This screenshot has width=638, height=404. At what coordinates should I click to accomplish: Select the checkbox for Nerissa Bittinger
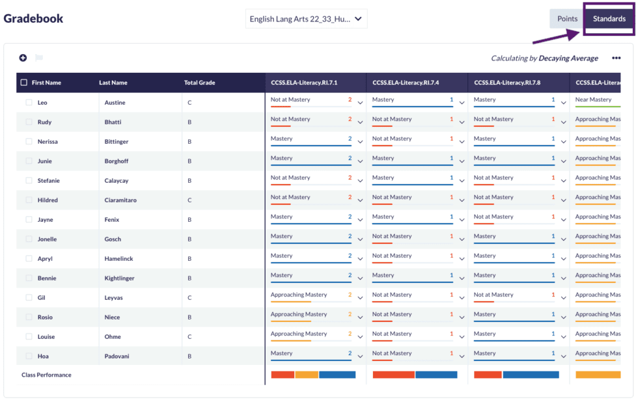pos(29,142)
